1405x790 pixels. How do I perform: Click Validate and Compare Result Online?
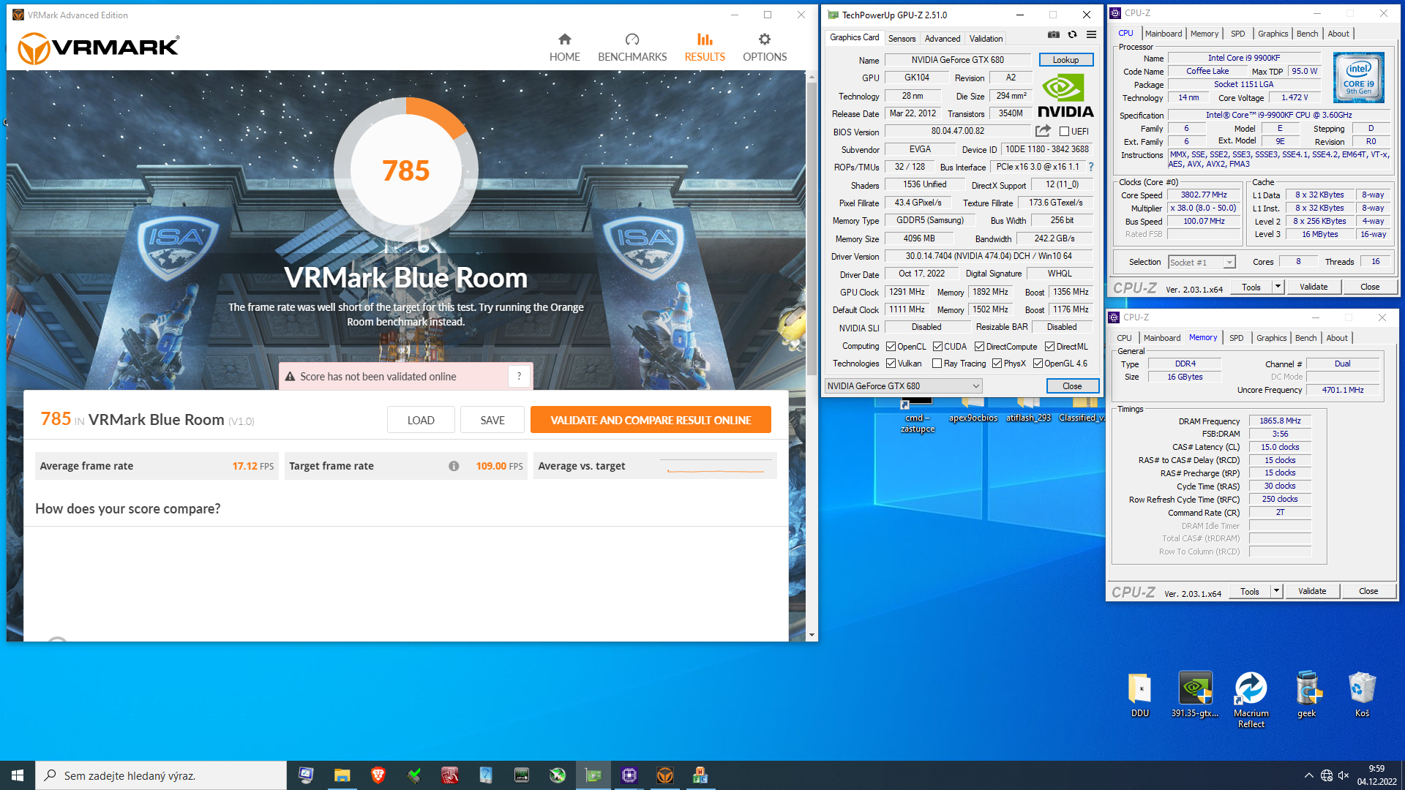(x=651, y=420)
